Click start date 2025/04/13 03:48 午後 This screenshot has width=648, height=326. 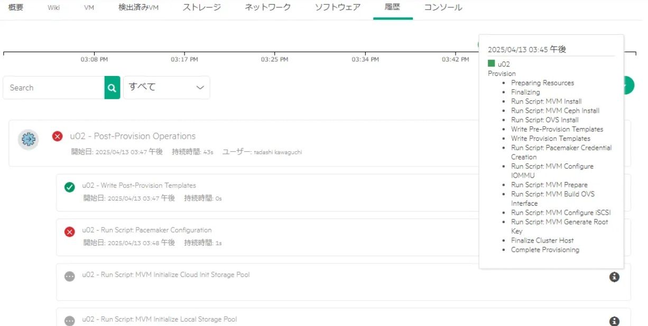[141, 243]
